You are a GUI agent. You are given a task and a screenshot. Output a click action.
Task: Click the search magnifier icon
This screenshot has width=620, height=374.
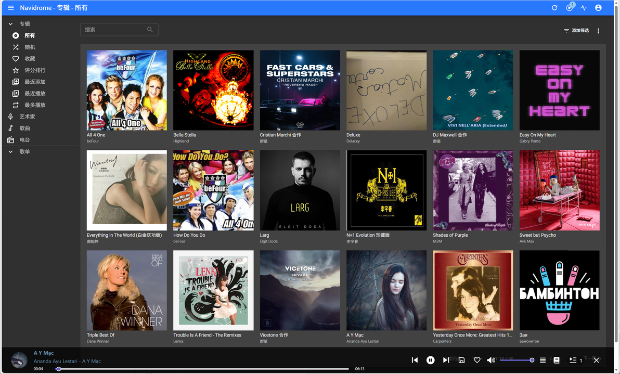click(x=150, y=29)
